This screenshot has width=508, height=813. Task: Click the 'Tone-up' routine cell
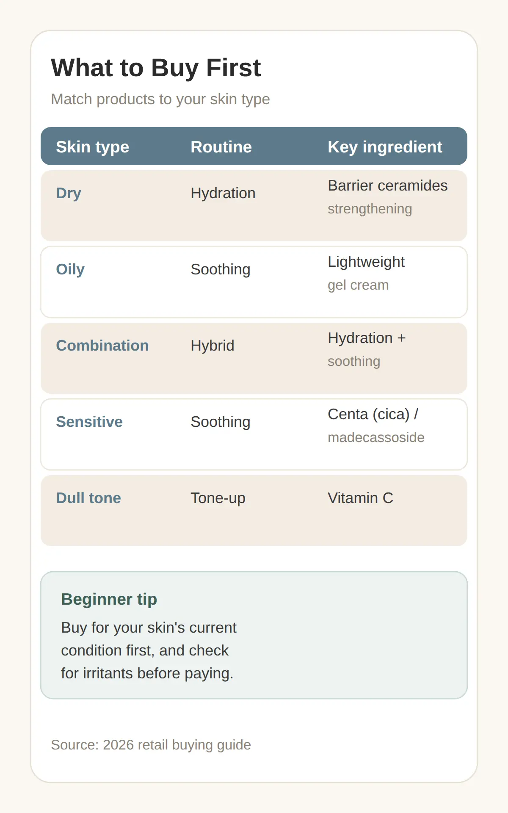pos(218,498)
